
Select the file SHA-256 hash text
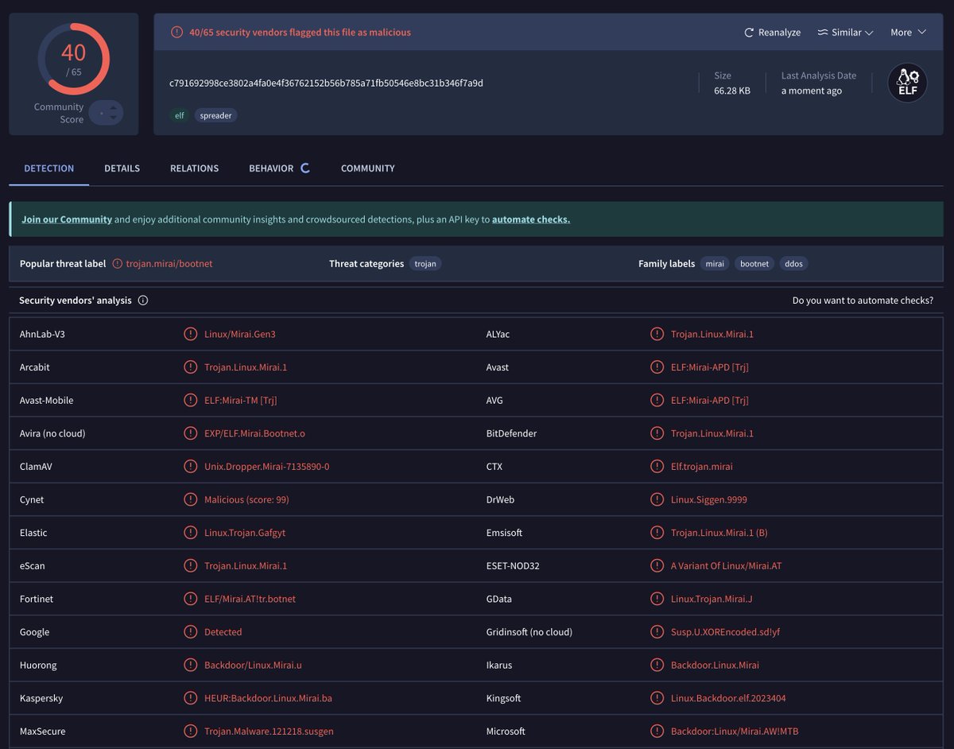click(x=326, y=83)
